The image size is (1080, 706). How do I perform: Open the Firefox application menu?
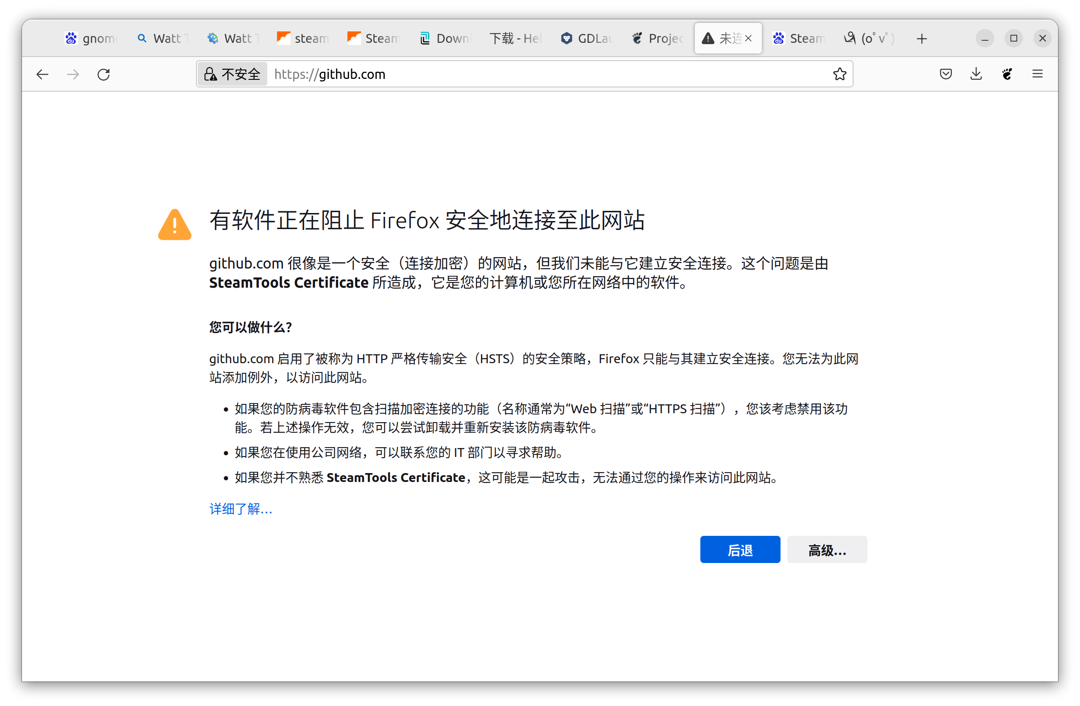1038,74
